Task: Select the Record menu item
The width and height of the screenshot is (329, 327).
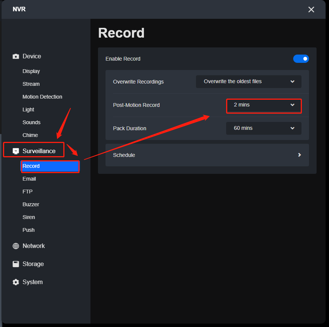Action: 31,166
